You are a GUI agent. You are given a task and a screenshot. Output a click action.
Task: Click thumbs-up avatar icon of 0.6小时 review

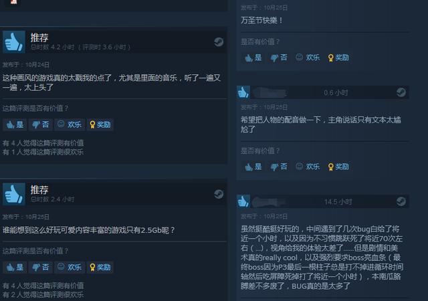coord(243,92)
